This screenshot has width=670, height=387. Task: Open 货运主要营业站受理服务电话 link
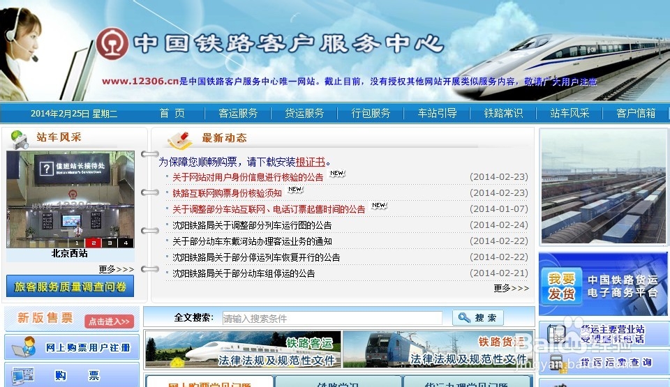coord(612,334)
